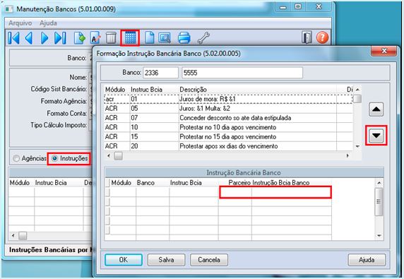The width and height of the screenshot is (404, 279).
Task: Click lower grid vertical scrollbar thumb
Action: click(379, 201)
